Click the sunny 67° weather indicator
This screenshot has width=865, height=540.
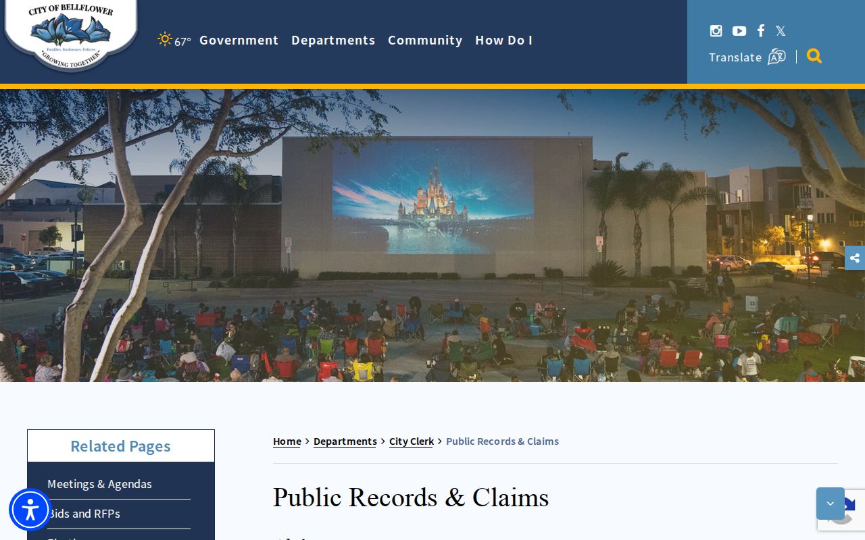click(x=174, y=40)
